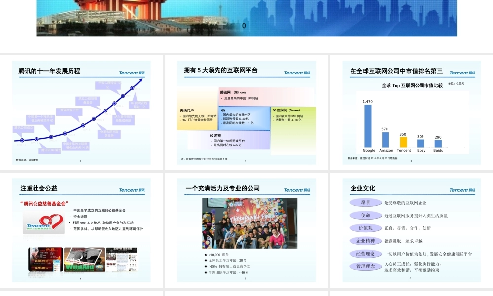Image resolution: width=493 pixels, height=296 pixels.
Task: Select the Google bar labeled 1,470
Action: [x=368, y=126]
